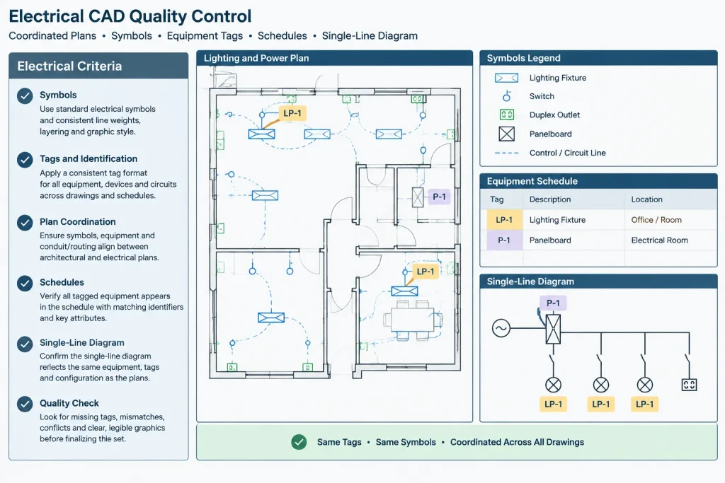725x483 pixels.
Task: Click the checkmark icon beside Symbols criteria
Action: click(25, 96)
